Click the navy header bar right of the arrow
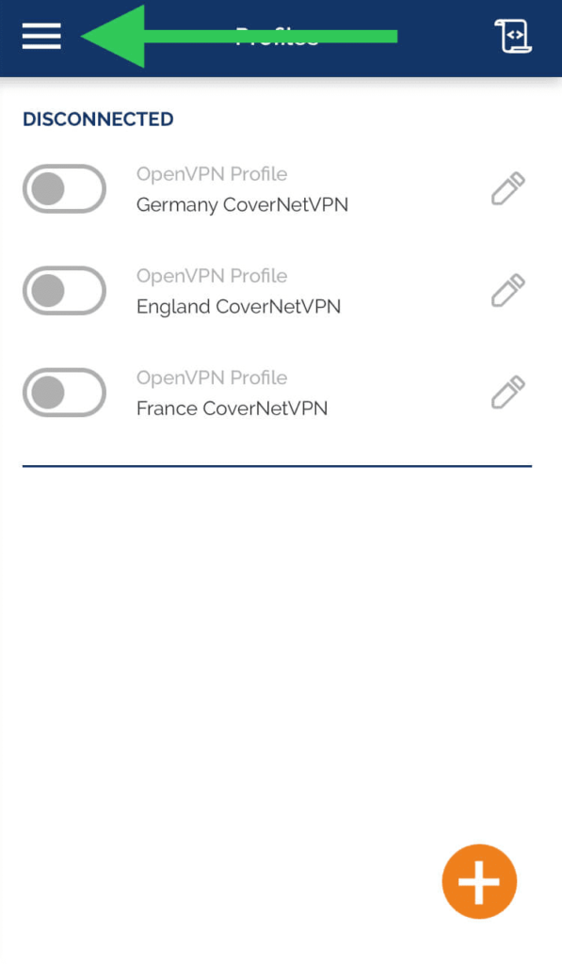 tap(446, 37)
